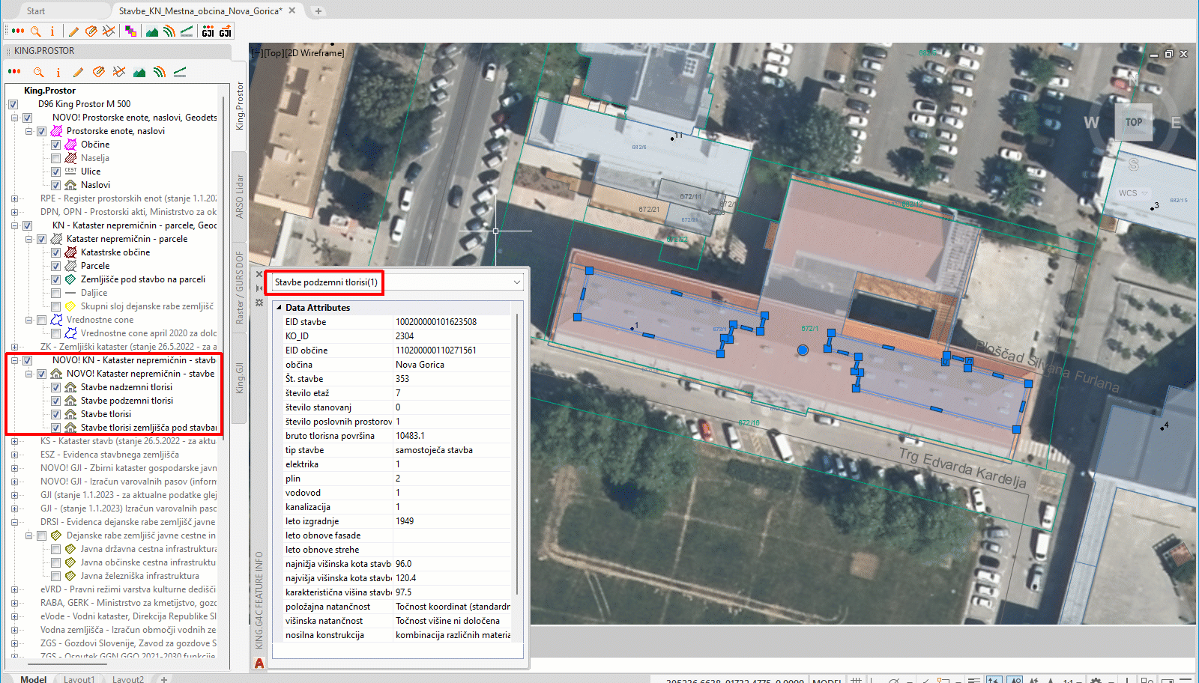Open a new drawing tab with plus
1199x683 pixels.
(x=318, y=11)
